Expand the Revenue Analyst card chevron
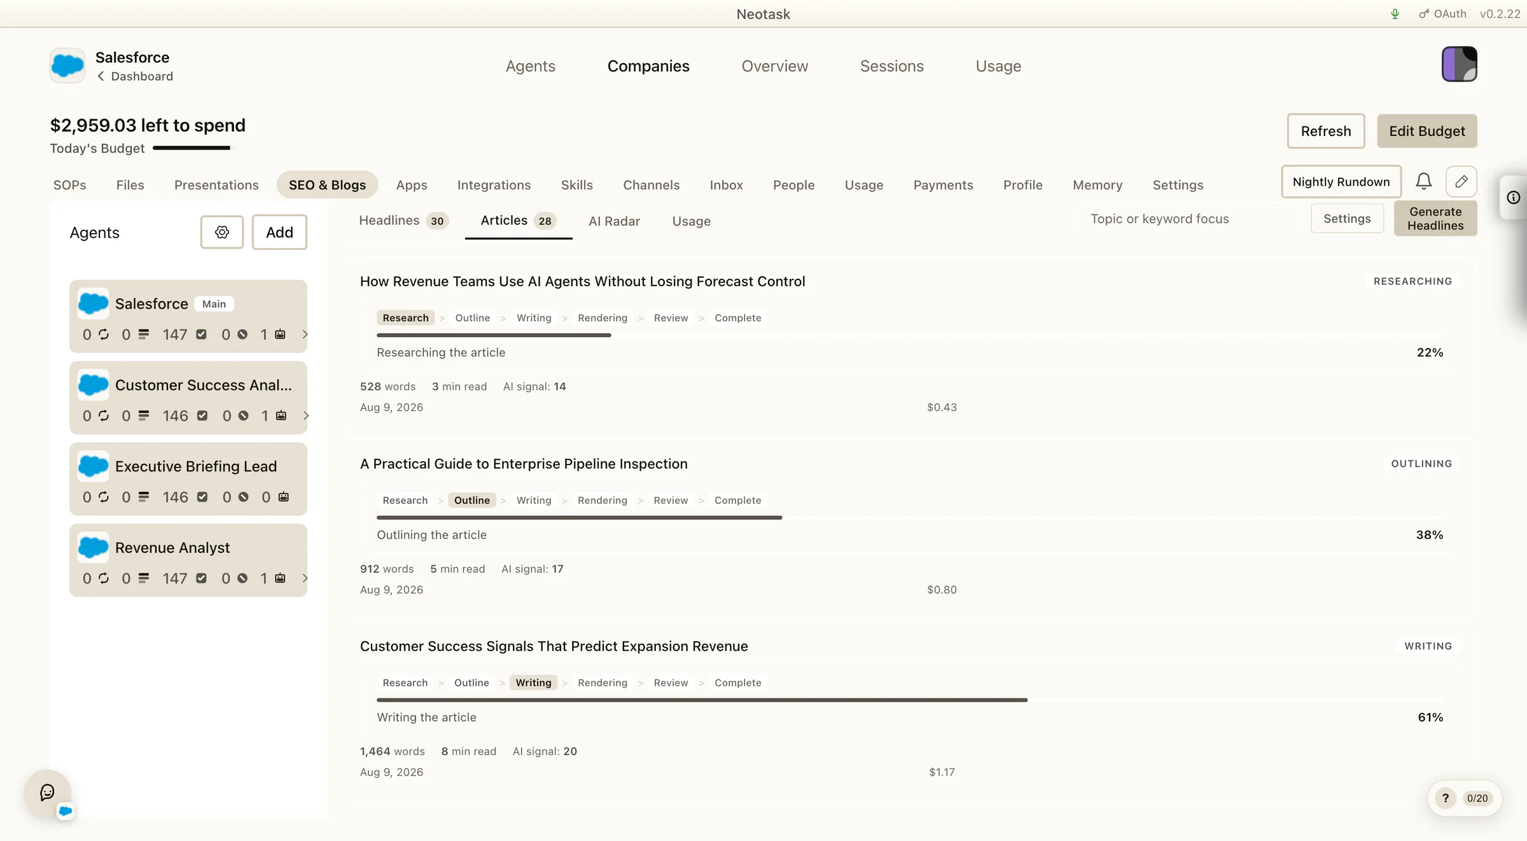Image resolution: width=1527 pixels, height=841 pixels. (x=305, y=578)
